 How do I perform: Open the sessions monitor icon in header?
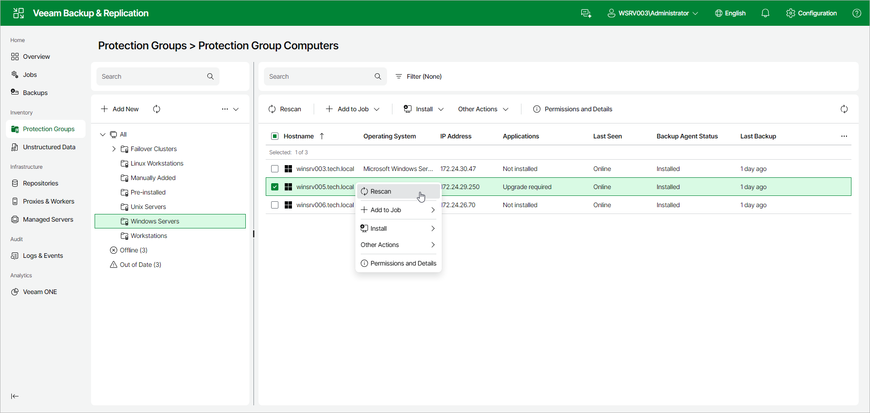coord(586,13)
